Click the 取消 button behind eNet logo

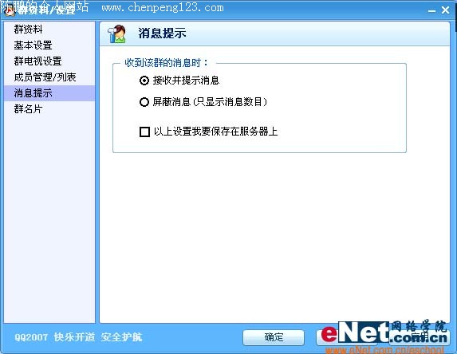pos(347,337)
